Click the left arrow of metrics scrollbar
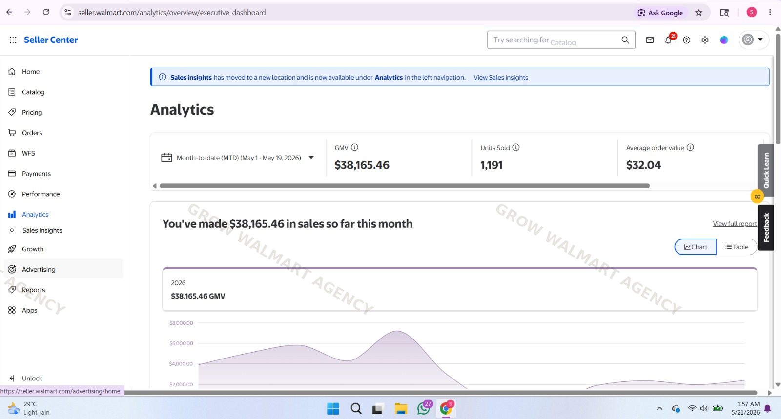 pyautogui.click(x=155, y=186)
